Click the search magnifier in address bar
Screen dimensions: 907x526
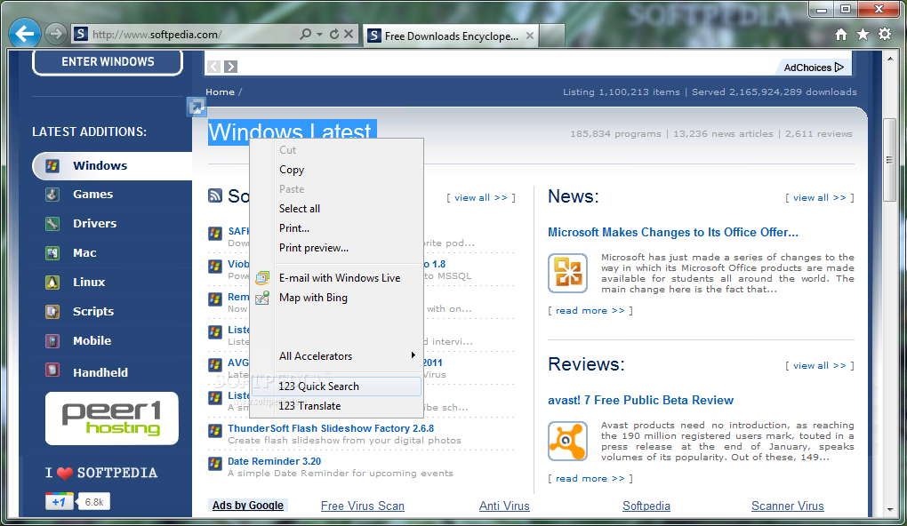[305, 34]
